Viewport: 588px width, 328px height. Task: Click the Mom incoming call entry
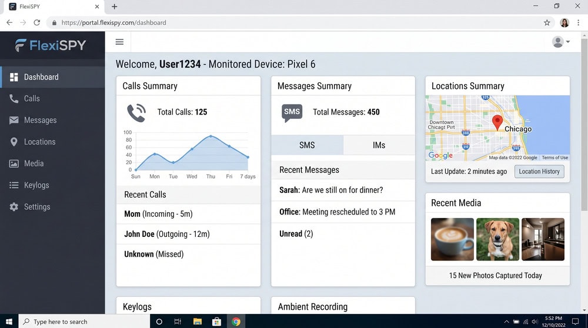[x=188, y=214]
